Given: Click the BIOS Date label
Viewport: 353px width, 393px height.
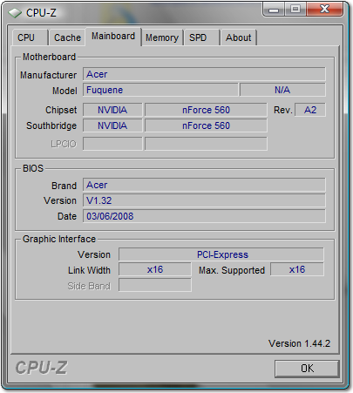Looking at the screenshot, I should pos(67,216).
